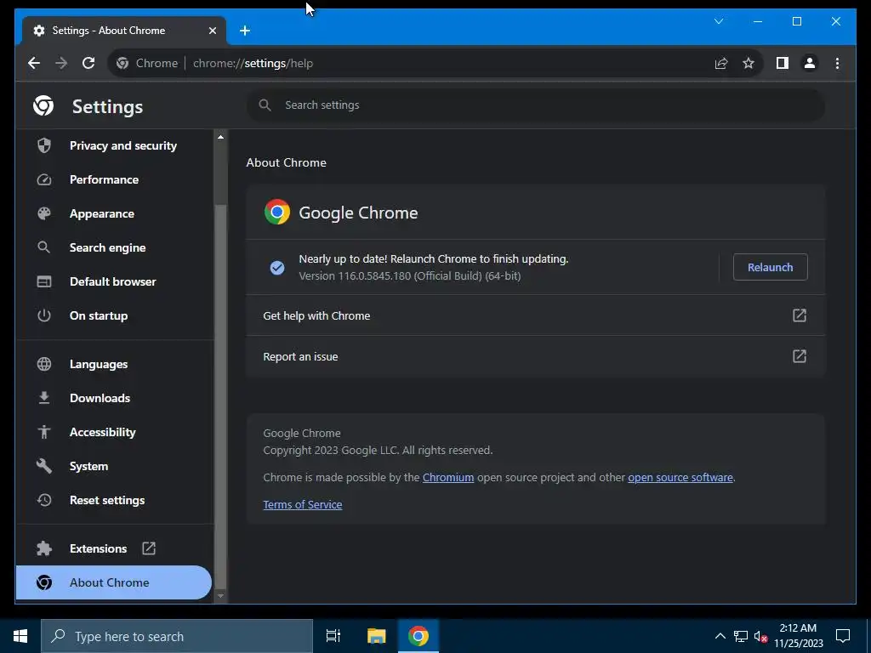Screen dimensions: 871x653
Task: Click the Performance gauge icon
Action: pos(44,179)
